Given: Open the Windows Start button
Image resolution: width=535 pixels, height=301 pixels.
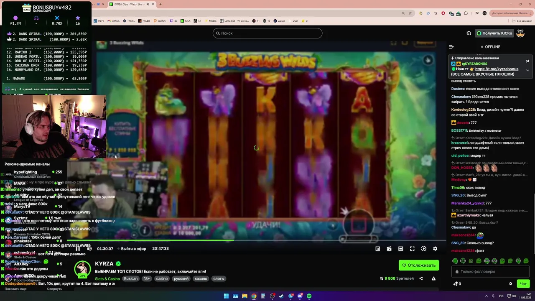Looking at the screenshot, I should 226,296.
